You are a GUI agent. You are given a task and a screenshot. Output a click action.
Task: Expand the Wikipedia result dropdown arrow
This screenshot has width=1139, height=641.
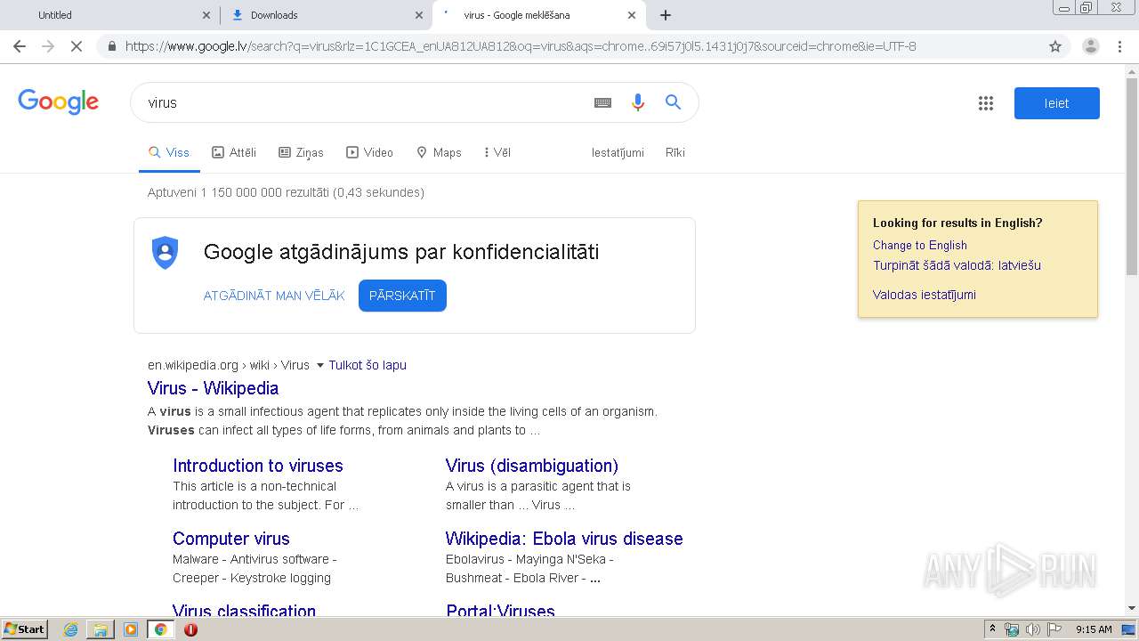pos(320,365)
